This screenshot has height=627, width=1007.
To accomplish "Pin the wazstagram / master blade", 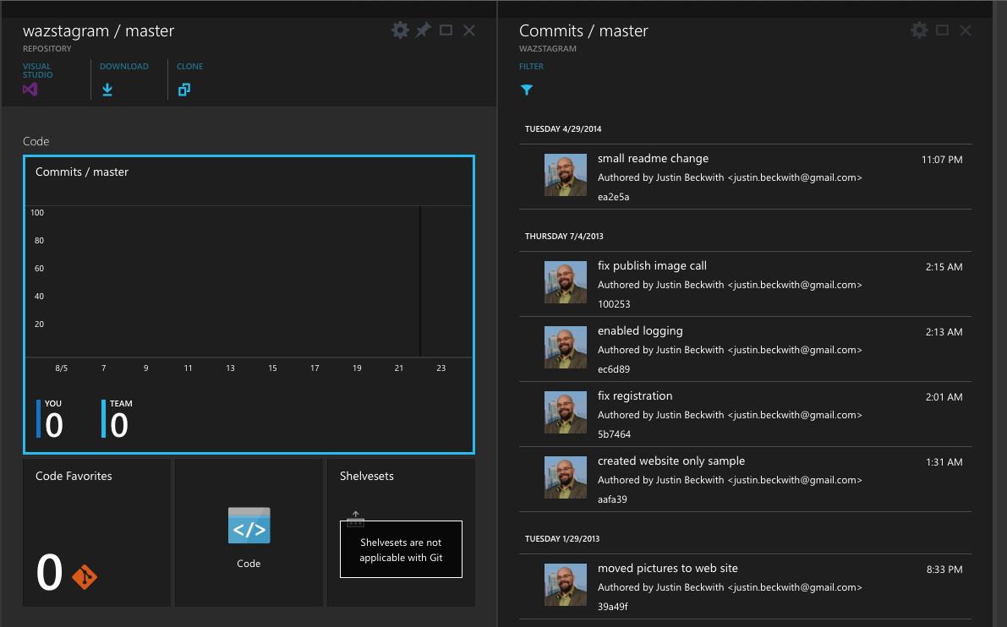I will point(423,30).
